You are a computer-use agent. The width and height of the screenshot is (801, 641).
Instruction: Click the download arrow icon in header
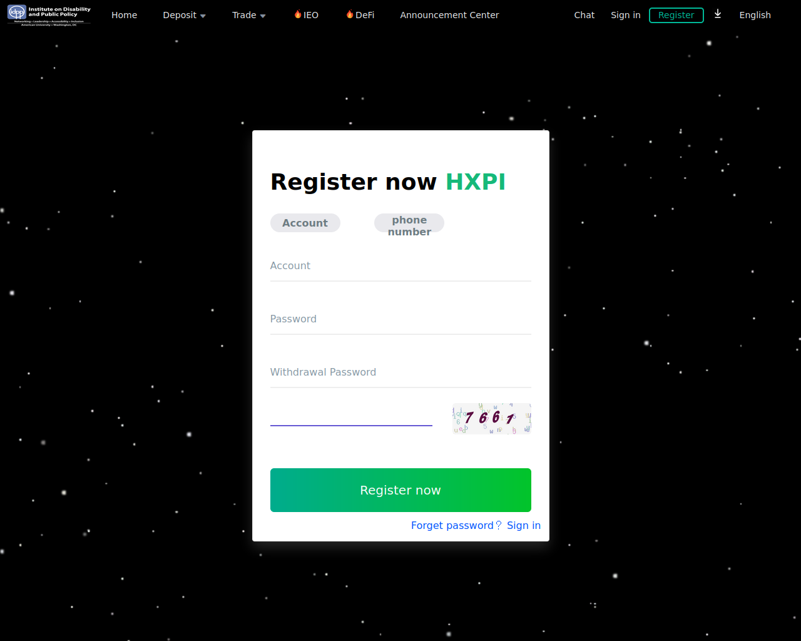pos(718,14)
